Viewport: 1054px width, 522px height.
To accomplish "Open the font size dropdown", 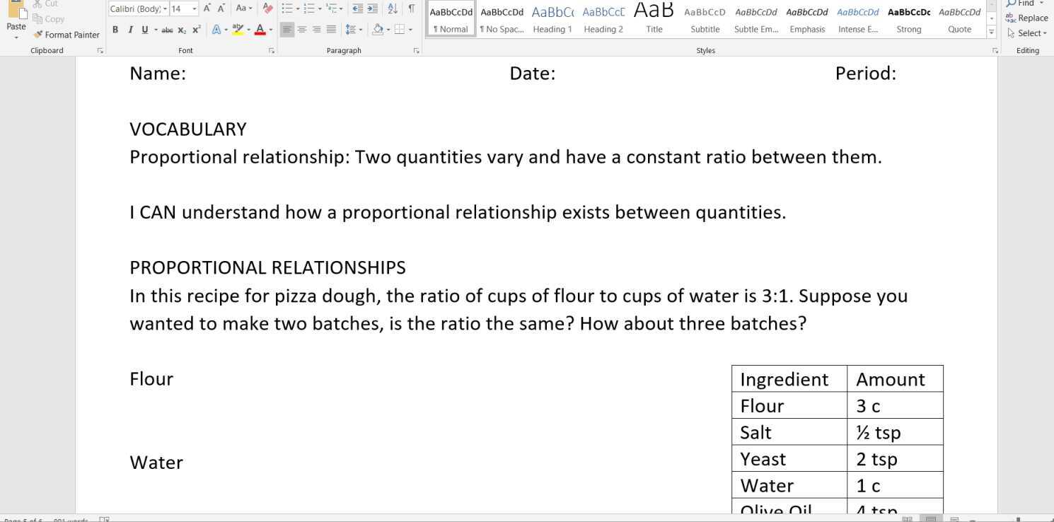I will [x=195, y=8].
